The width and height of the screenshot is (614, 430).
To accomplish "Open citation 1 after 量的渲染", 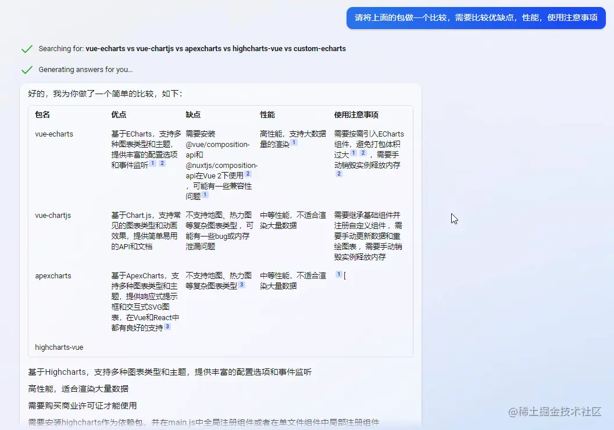I will (294, 142).
